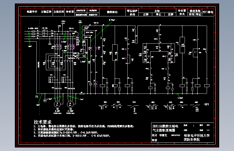
Task: Click the 零压保护 启动 header cell
Action: (x=132, y=12)
